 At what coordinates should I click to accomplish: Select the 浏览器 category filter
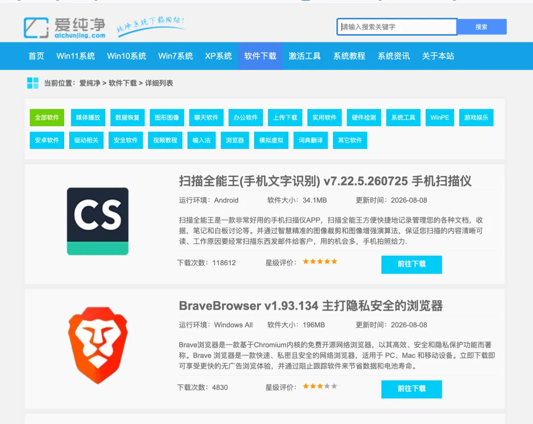click(x=235, y=140)
